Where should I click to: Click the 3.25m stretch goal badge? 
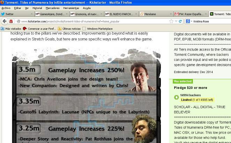click(29, 128)
